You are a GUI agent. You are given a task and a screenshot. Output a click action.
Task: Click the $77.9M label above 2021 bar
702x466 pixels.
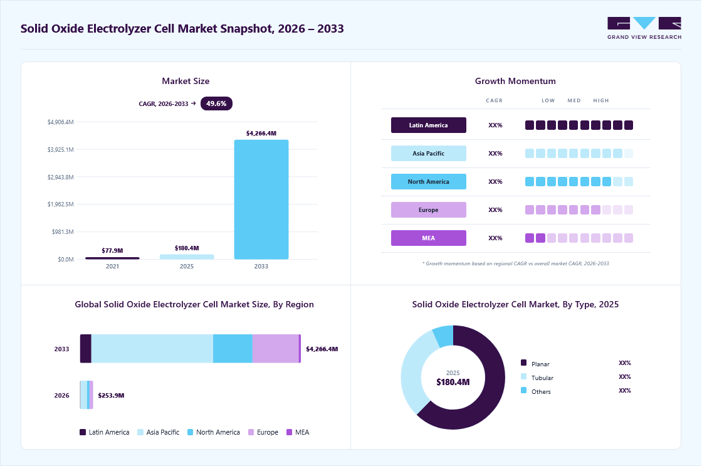(112, 250)
